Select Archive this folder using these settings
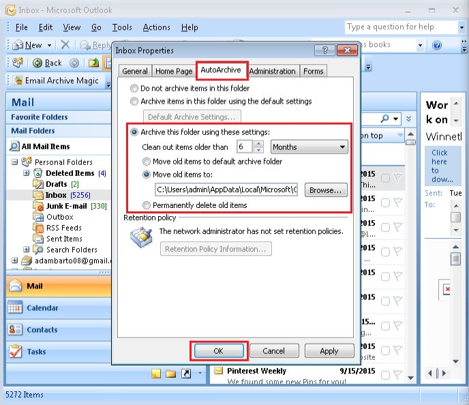This screenshot has height=405, width=469. coord(134,132)
